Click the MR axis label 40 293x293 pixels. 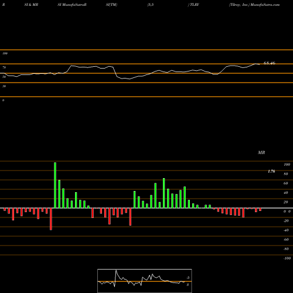286,193
